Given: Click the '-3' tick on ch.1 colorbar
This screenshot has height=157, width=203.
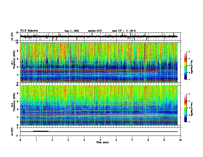Looking at the screenshot, I should click(189, 52).
